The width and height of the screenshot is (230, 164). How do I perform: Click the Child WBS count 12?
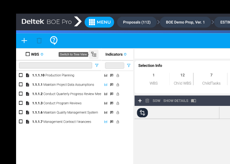pos(182,75)
